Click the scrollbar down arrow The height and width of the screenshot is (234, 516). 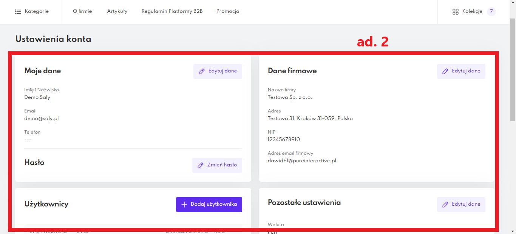tap(513, 231)
